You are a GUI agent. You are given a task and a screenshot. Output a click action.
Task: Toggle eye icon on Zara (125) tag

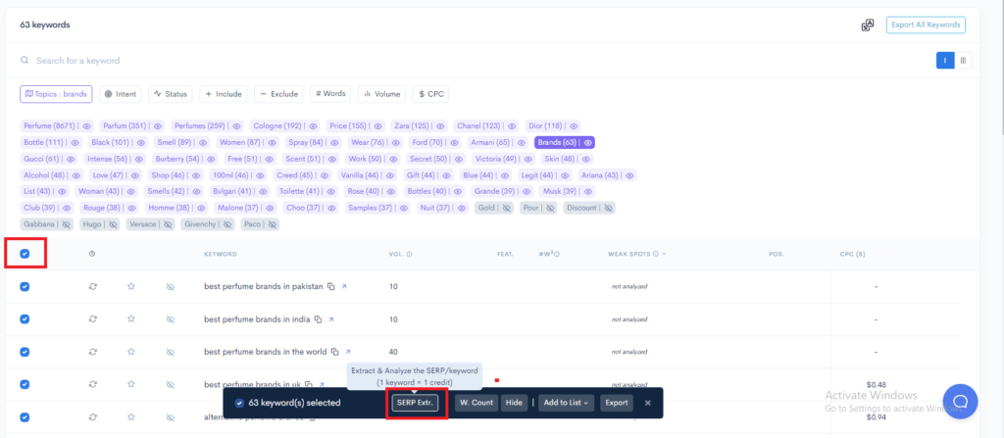point(442,126)
